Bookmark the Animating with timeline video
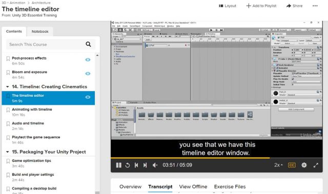 8,110
